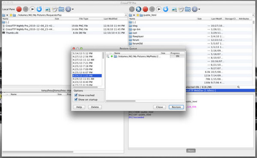Click the red stop icon in Local Pane toolbar
Viewport: 257px width, 158px height.
pos(19,9)
